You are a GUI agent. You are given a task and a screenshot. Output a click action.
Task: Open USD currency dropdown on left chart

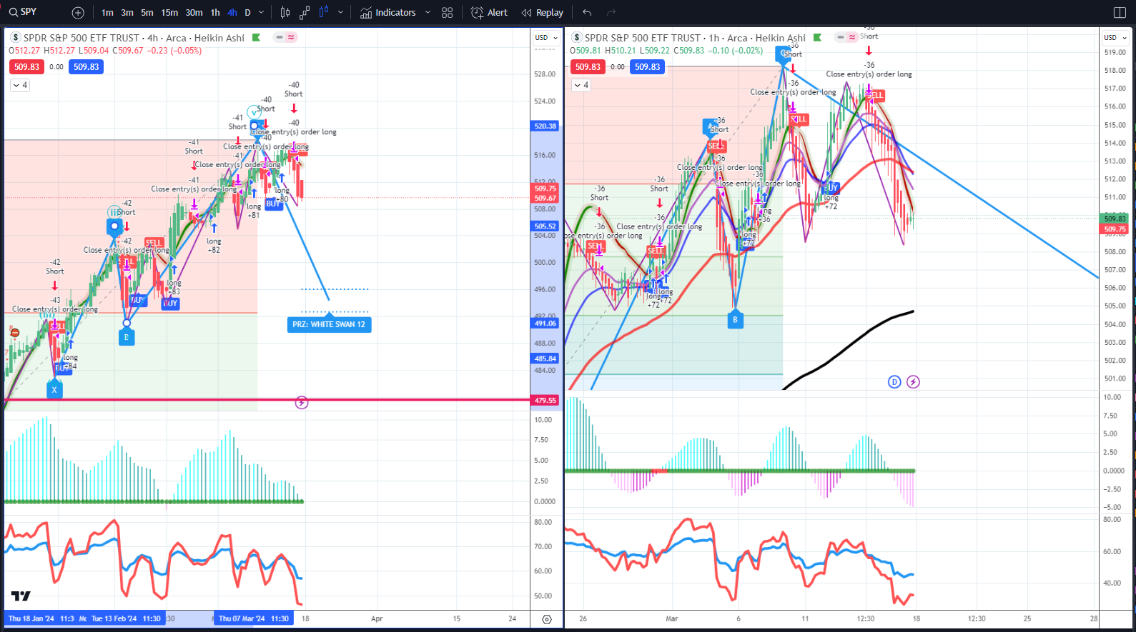pyautogui.click(x=546, y=38)
